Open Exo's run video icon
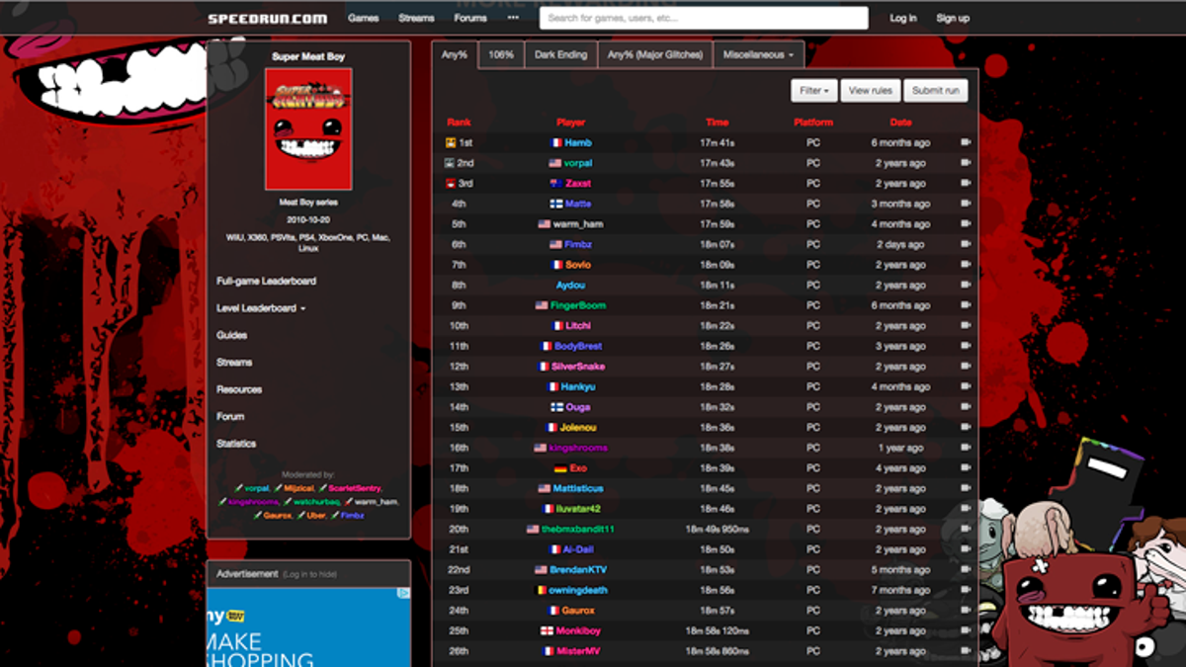Image resolution: width=1186 pixels, height=667 pixels. [x=966, y=468]
